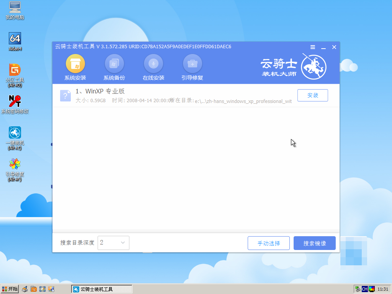This screenshot has width=392, height=294.
Task: Click the 1、WinXP 专业版 entry title
Action: pos(100,91)
